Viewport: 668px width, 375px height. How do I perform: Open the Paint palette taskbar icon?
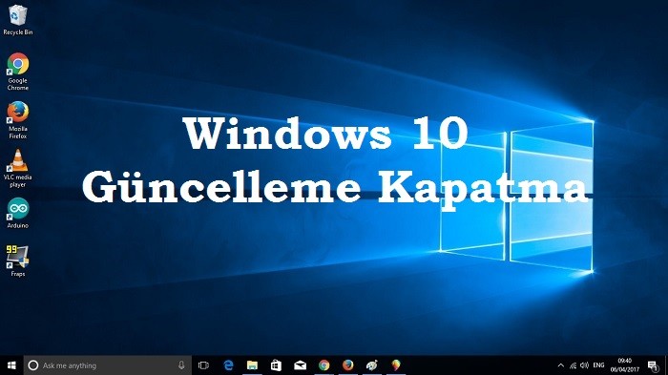click(x=372, y=365)
